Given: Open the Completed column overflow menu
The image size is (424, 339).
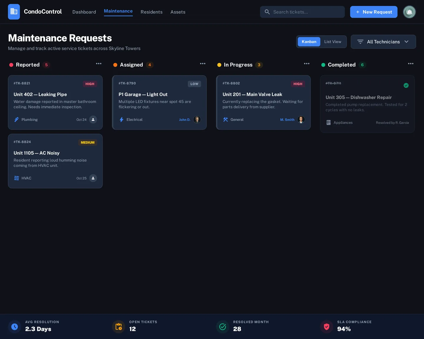Looking at the screenshot, I should (411, 64).
